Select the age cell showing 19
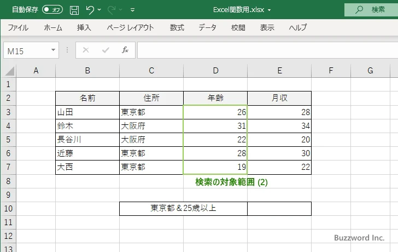 click(215, 167)
